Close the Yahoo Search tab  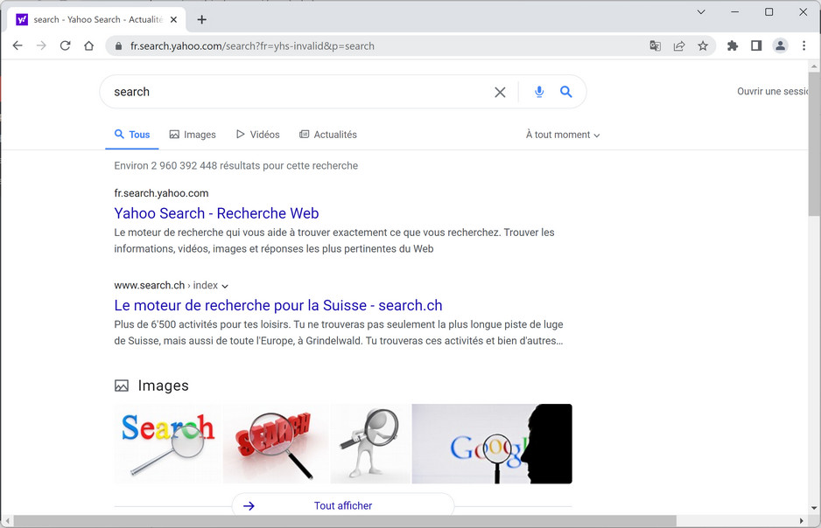[174, 20]
